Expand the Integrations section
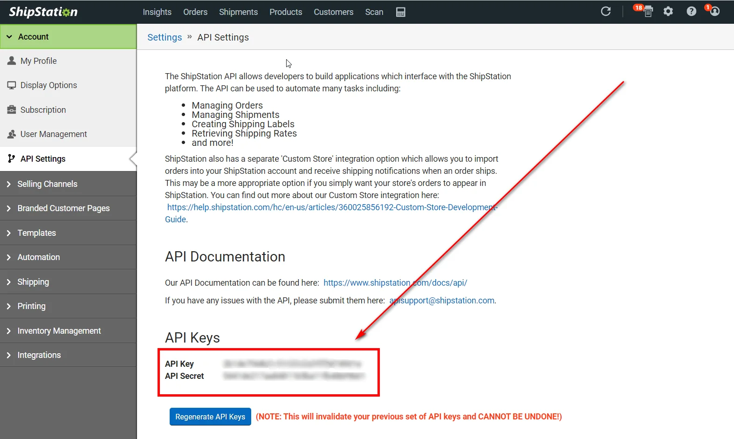This screenshot has height=439, width=734. pos(68,355)
